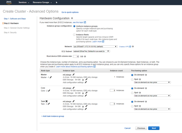
Task: Open the EC2 Subnet dropdown
Action: (91, 51)
